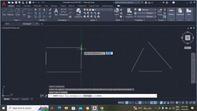Screen dimensions: 197x111
Task: Click the workspace switching gear icon
Action: 177,103
